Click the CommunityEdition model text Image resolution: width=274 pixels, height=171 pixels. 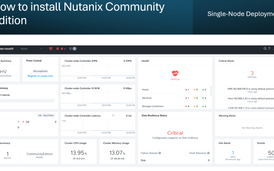40,154
